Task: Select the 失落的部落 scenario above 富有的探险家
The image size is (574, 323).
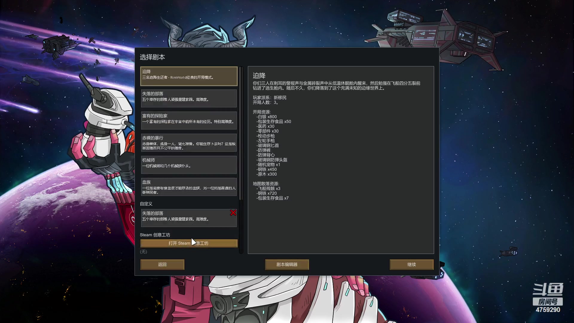Action: pos(189,98)
